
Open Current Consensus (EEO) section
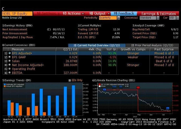[19, 45]
